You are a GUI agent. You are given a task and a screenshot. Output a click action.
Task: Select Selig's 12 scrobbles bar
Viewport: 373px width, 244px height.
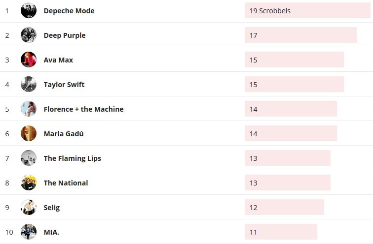point(284,207)
